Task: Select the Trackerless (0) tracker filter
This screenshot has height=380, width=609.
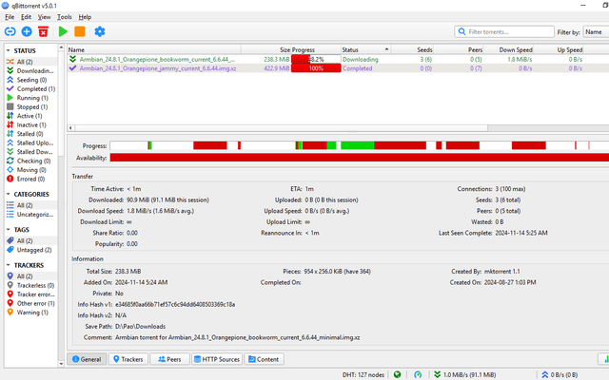Action: pos(31,285)
